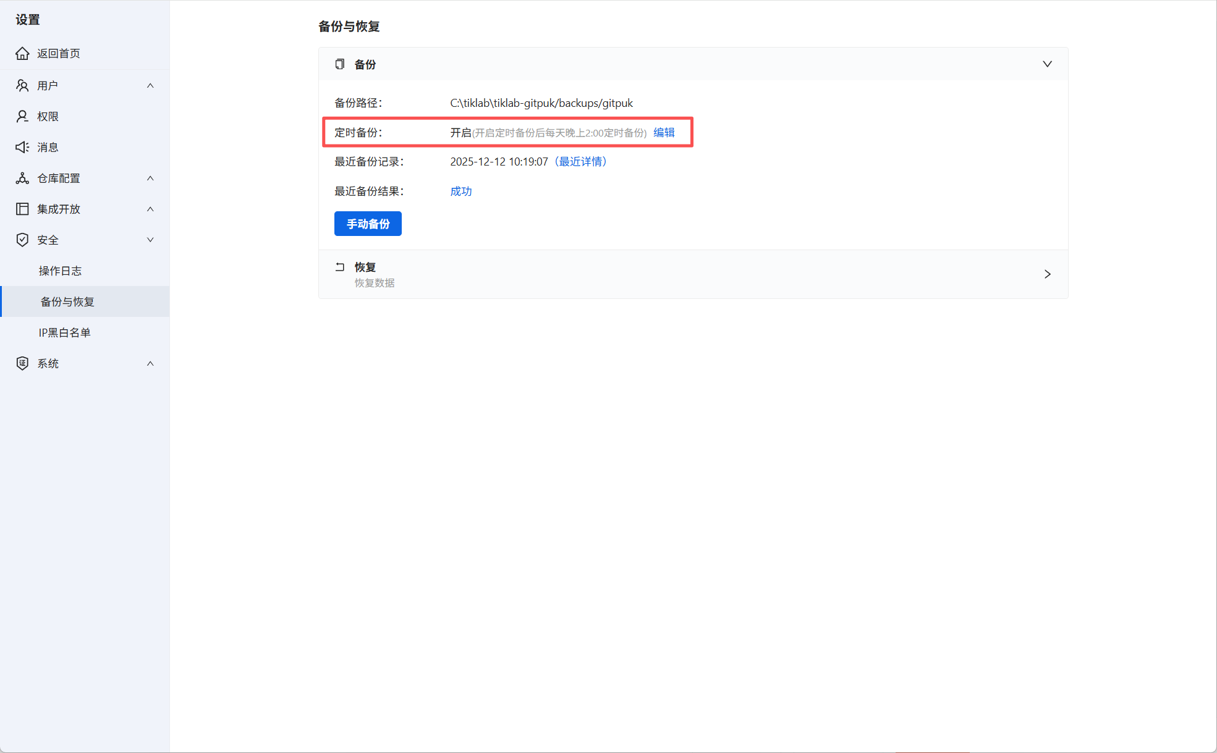This screenshot has width=1217, height=753.
Task: Click the 权限 permission icon
Action: pyautogui.click(x=22, y=116)
